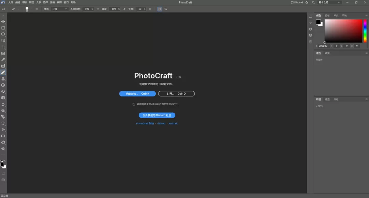
Task: Open smoothing options gear
Action: pos(150,9)
